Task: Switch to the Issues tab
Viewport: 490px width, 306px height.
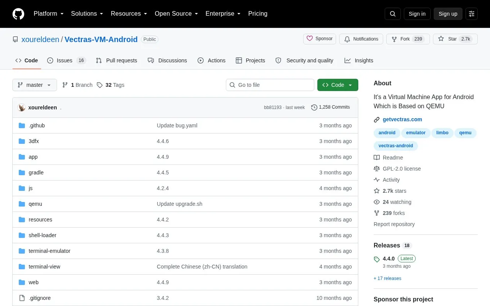Action: (x=67, y=60)
